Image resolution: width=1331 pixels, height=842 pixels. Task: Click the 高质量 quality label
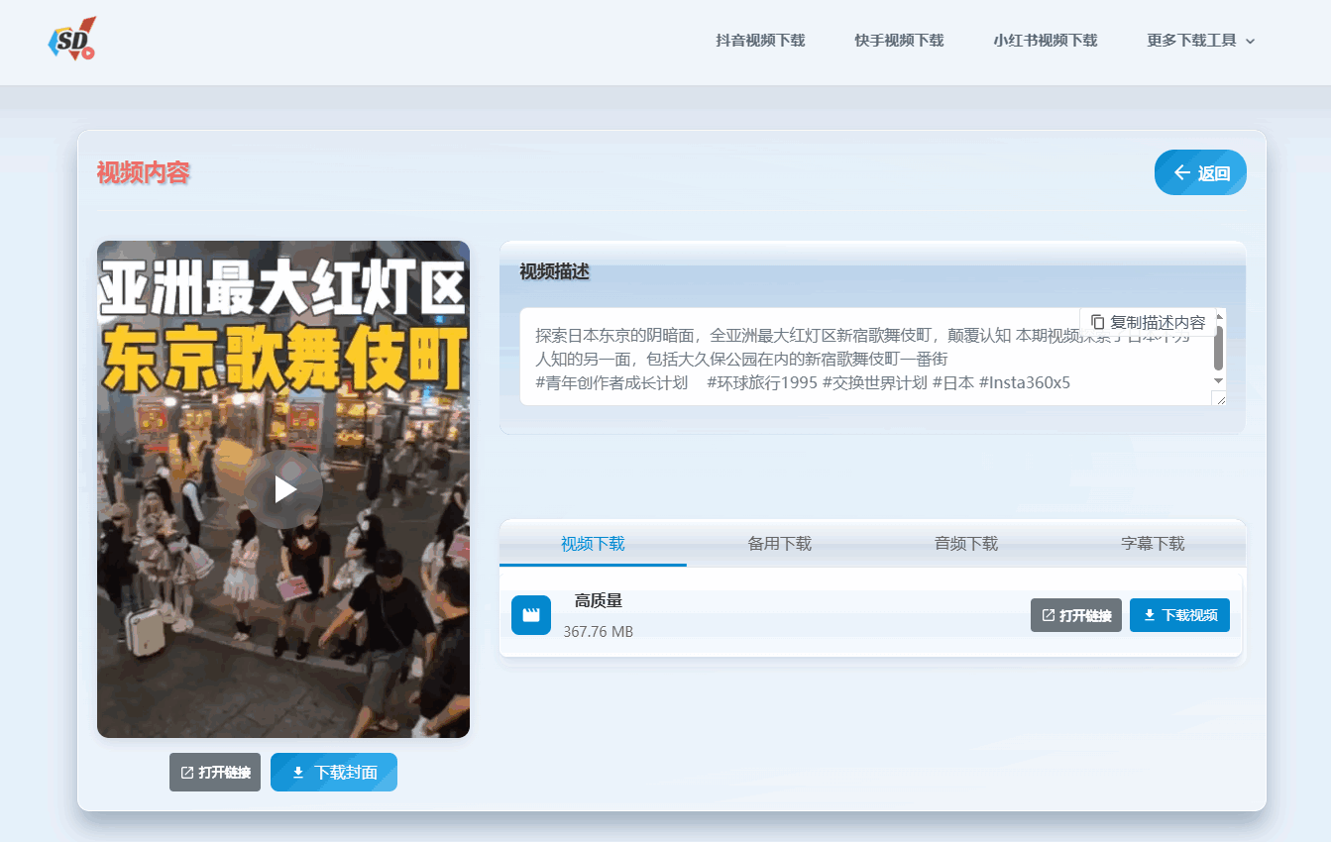coord(599,600)
